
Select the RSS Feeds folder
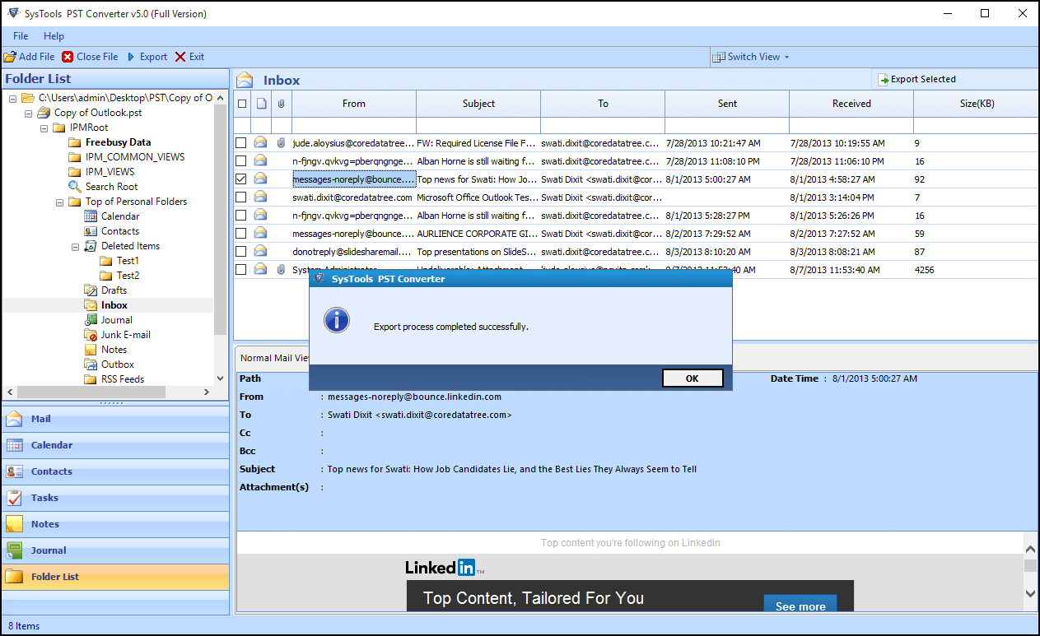[x=123, y=379]
